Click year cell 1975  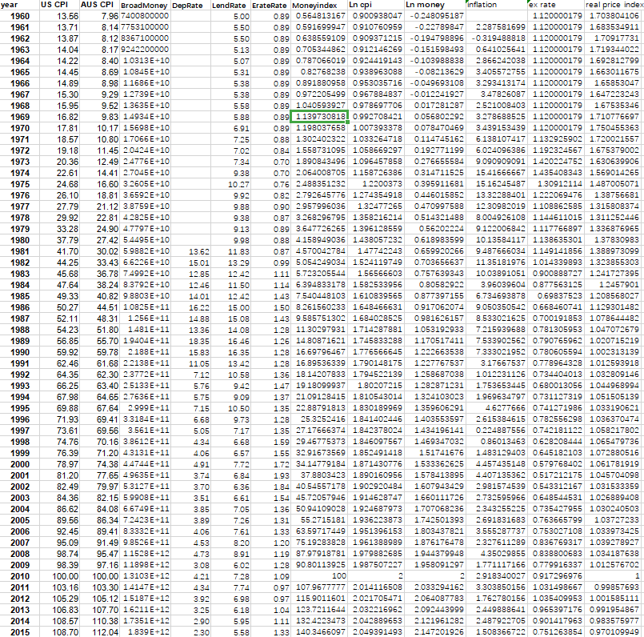click(x=20, y=184)
